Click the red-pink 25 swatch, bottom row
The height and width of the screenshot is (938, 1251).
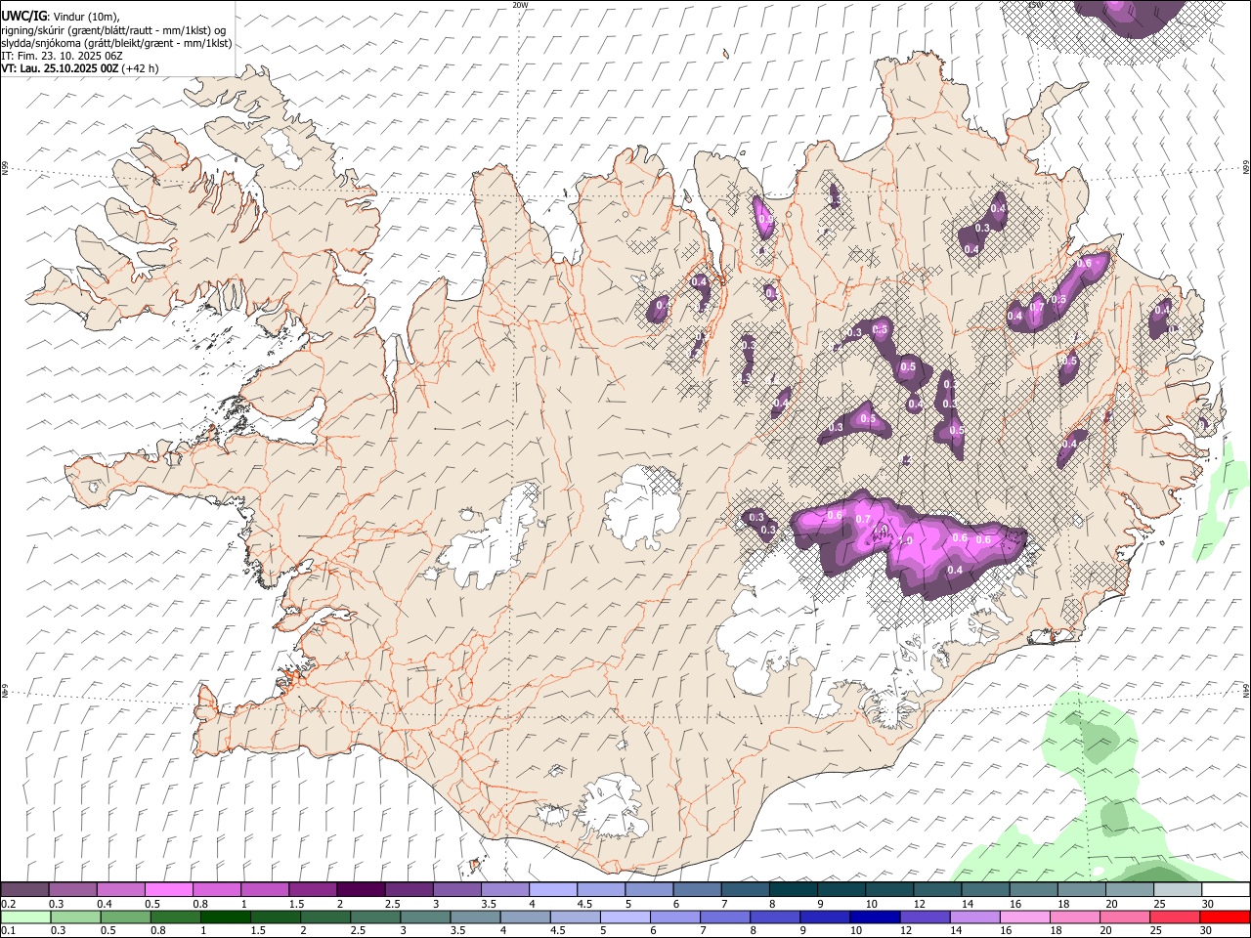[1174, 917]
